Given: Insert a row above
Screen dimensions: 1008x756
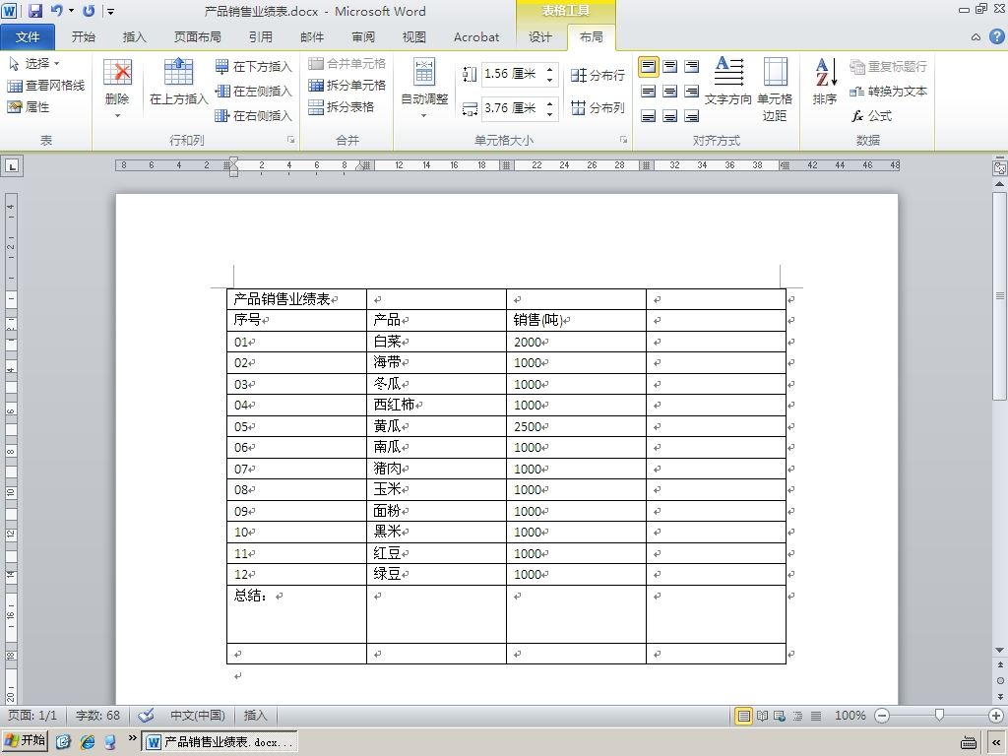Looking at the screenshot, I should pyautogui.click(x=179, y=83).
